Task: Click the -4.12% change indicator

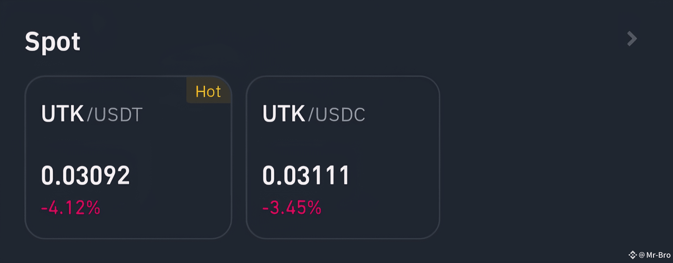Action: tap(69, 206)
